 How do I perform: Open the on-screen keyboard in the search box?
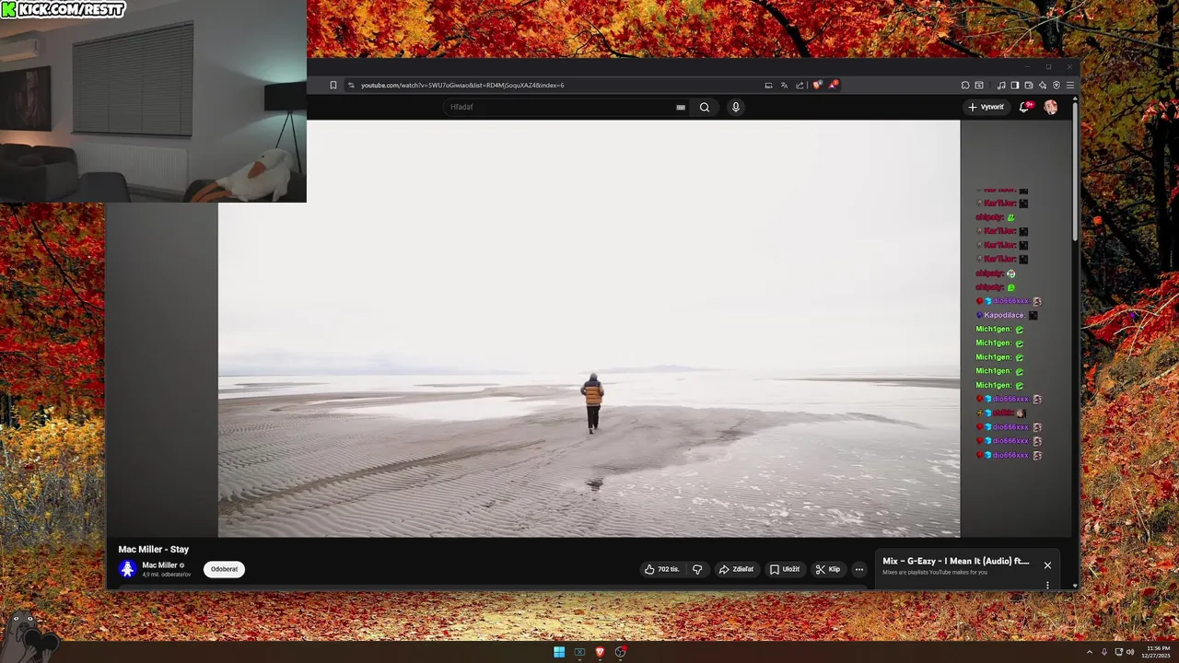tap(681, 107)
